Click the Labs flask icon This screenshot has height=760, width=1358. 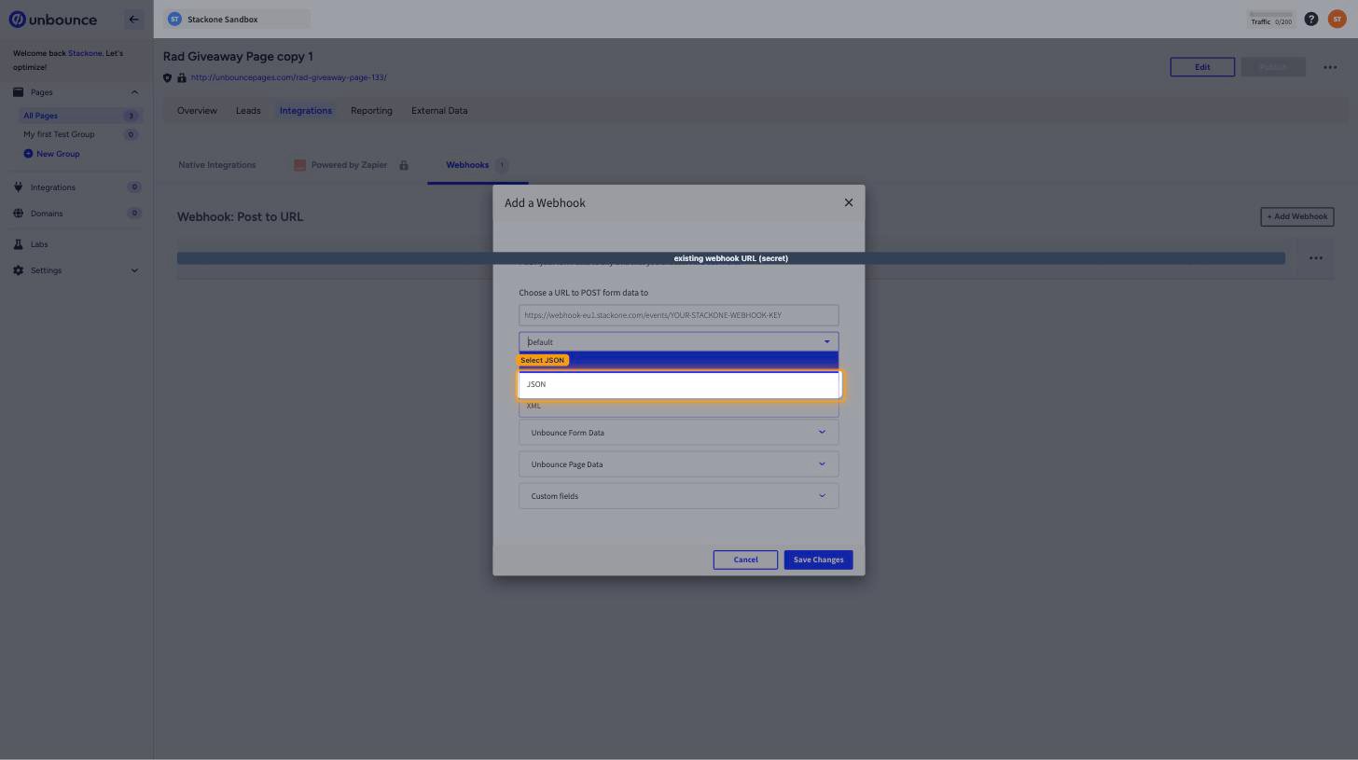[18, 244]
